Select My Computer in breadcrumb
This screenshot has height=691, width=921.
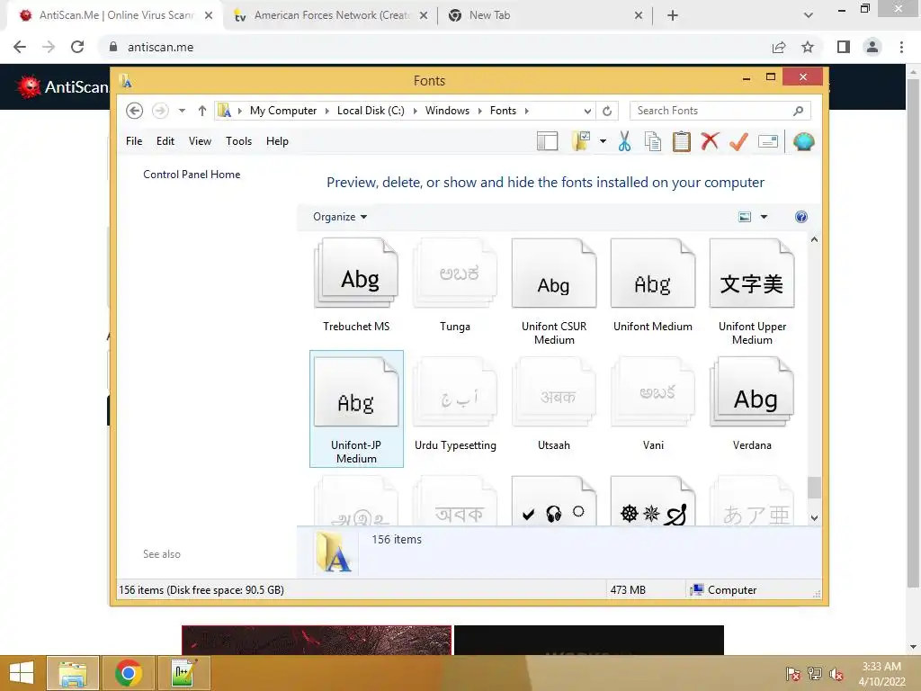[283, 111]
